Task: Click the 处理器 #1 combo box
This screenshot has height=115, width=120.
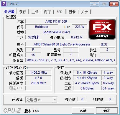Action: coord(41,100)
